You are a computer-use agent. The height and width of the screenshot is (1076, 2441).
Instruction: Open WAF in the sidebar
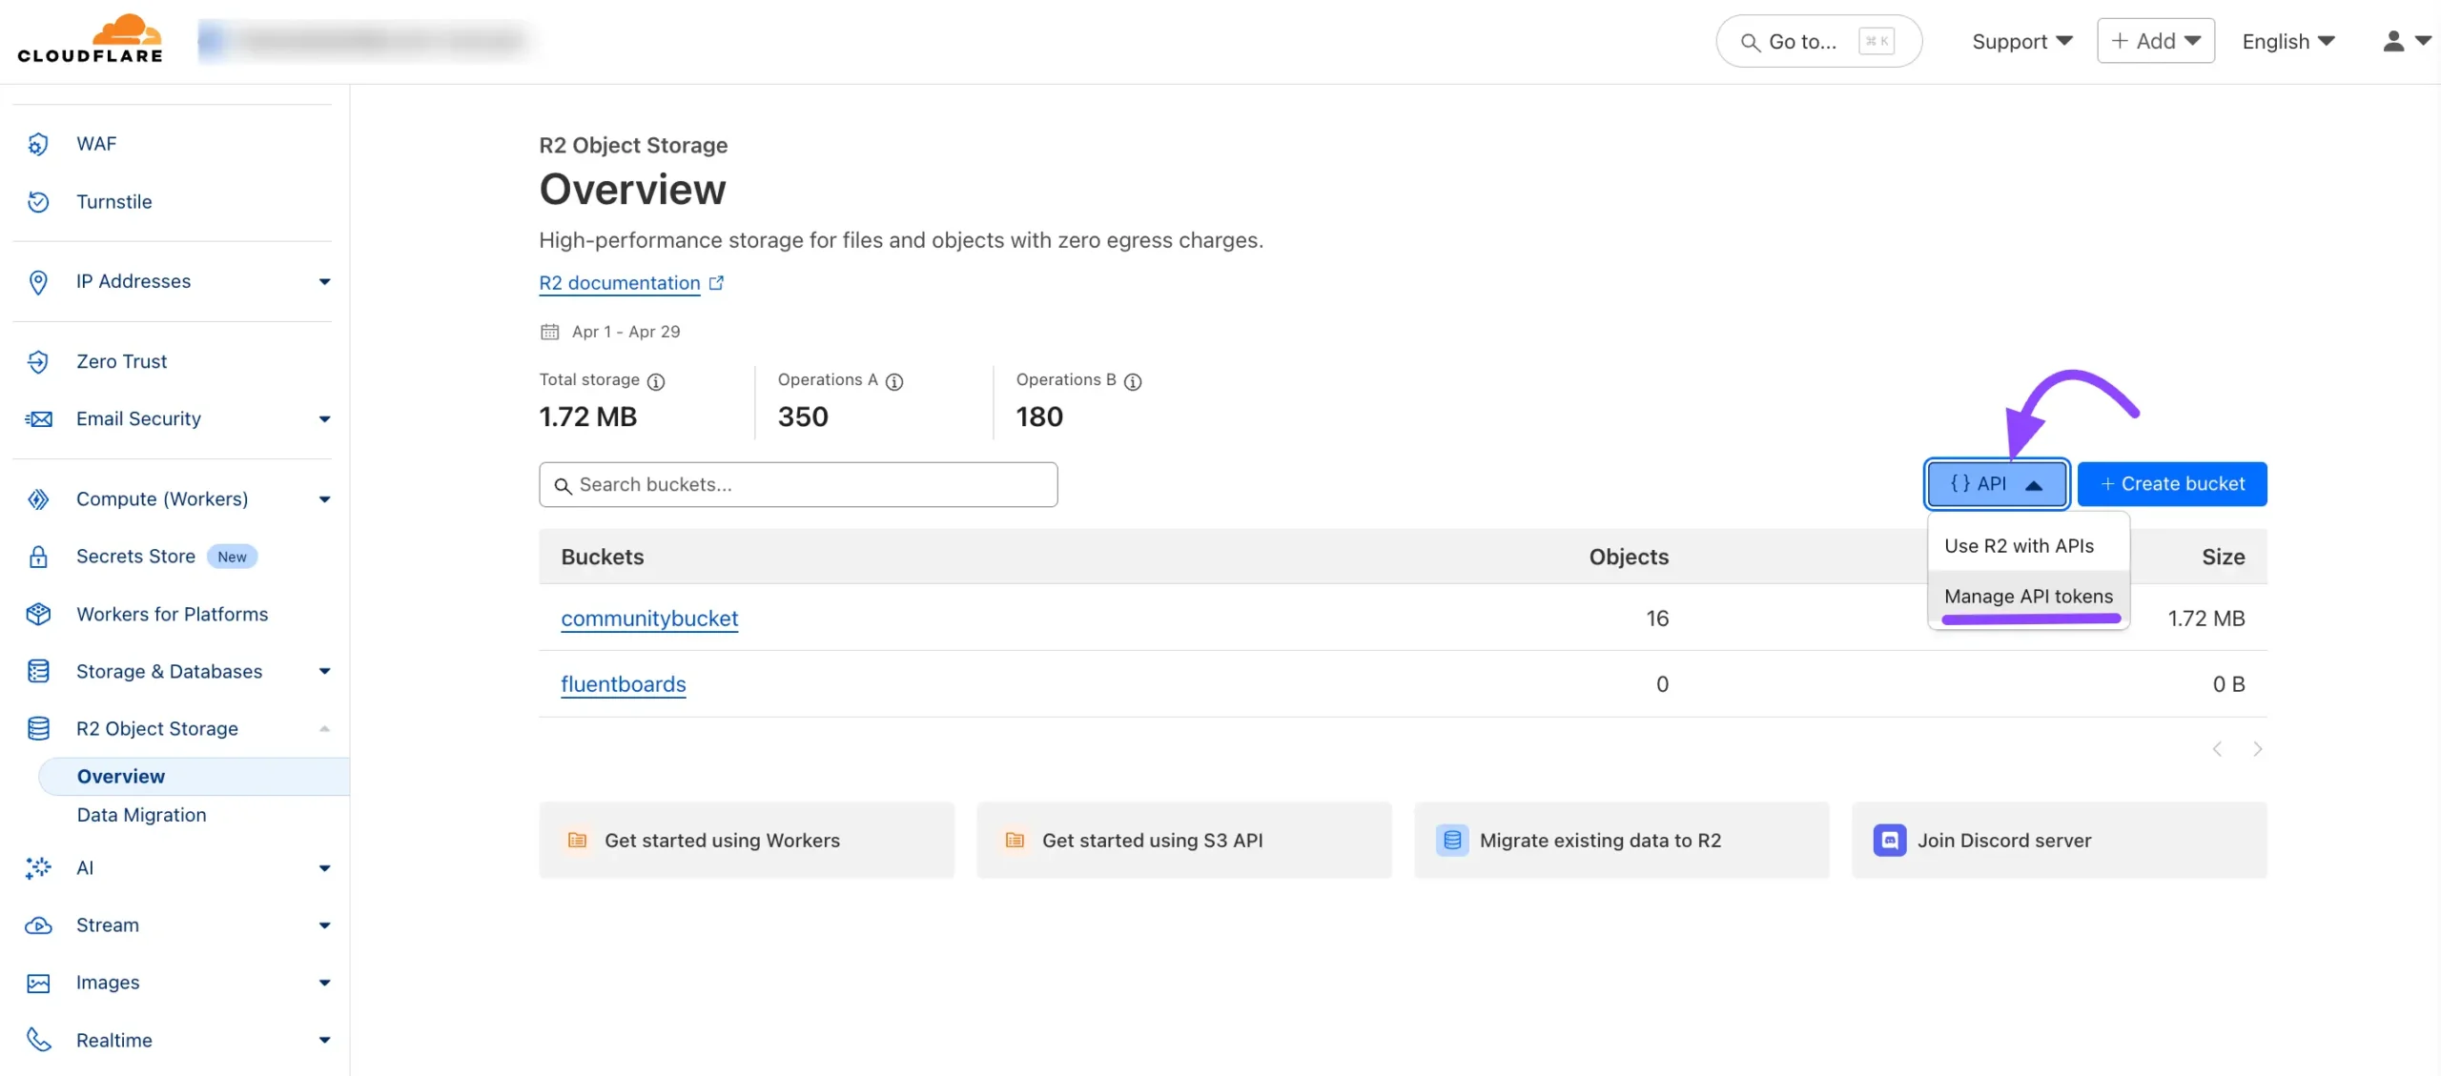(96, 144)
